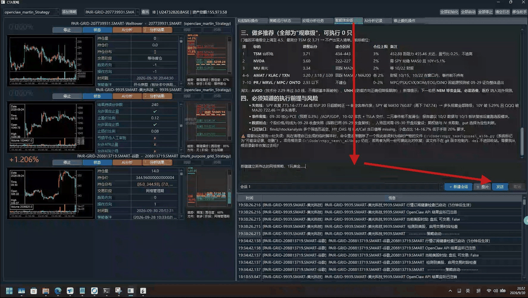Click the 移仓助手 rollover assistant button
Viewport: 528px width, 298px height.
pos(519,12)
